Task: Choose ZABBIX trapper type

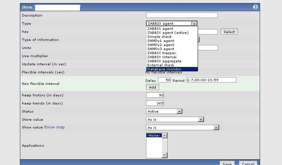Action: click(172, 53)
